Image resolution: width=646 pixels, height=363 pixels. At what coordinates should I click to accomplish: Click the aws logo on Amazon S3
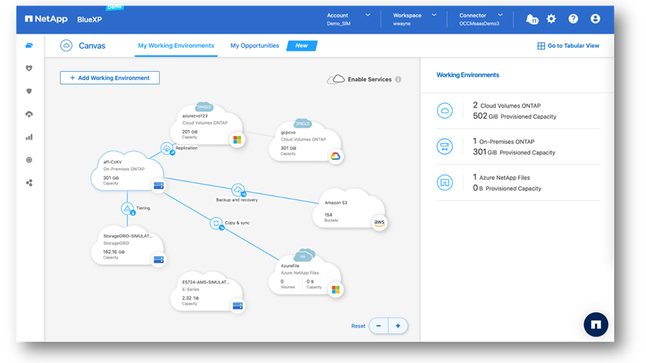click(x=379, y=223)
